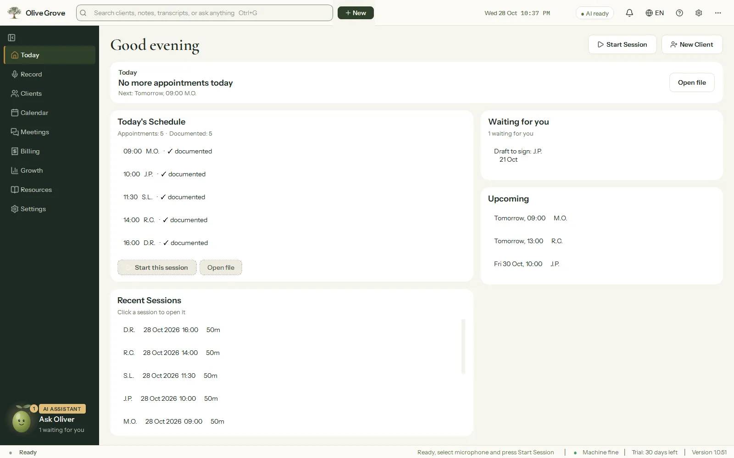The height and width of the screenshot is (458, 734).
Task: Go to Clients in sidebar
Action: 50,93
